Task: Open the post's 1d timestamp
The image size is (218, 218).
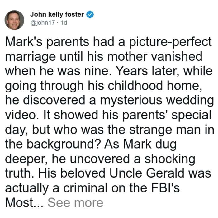Action: (64, 22)
